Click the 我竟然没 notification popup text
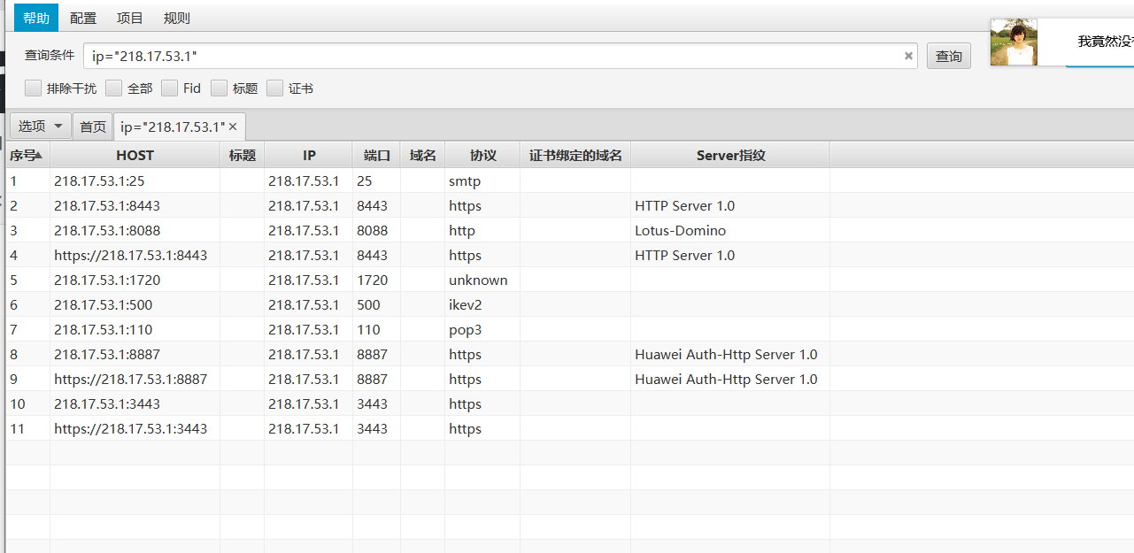The image size is (1134, 553). pos(1105,42)
